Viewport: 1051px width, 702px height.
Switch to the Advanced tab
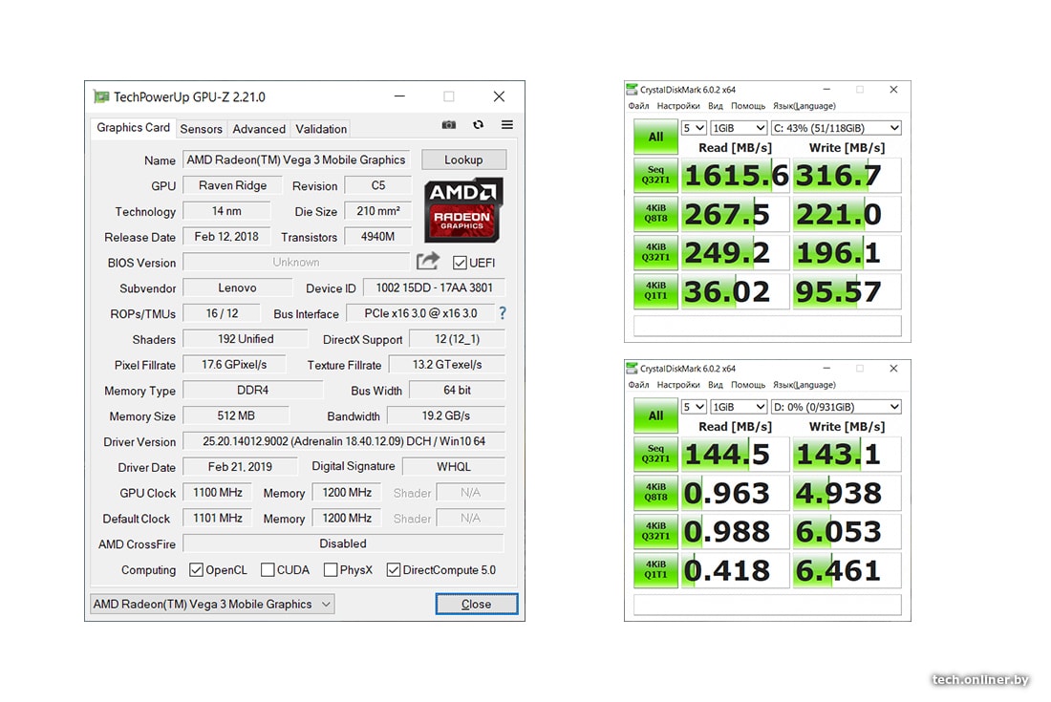pyautogui.click(x=259, y=129)
